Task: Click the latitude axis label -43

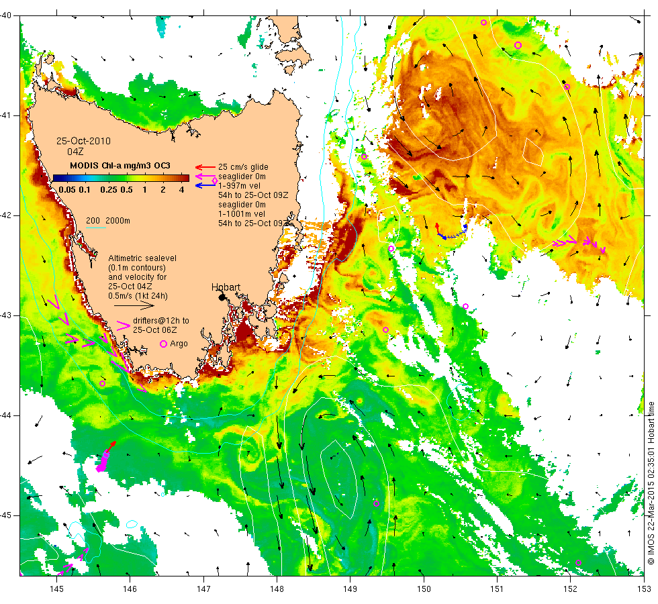Action: point(6,315)
